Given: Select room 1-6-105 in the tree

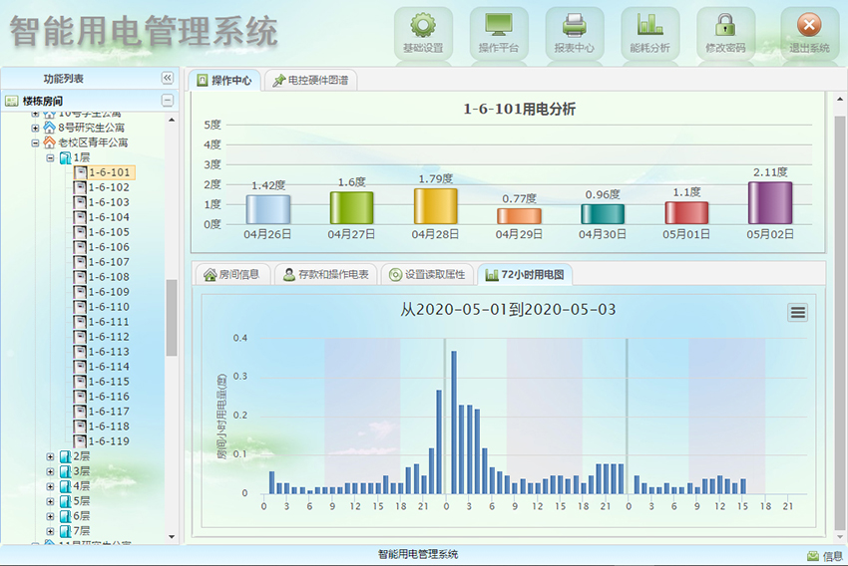Looking at the screenshot, I should point(109,232).
